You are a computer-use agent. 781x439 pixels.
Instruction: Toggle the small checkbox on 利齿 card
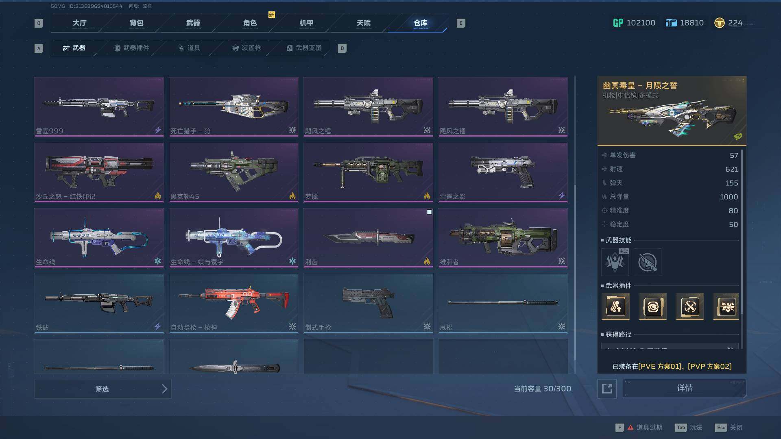(429, 212)
